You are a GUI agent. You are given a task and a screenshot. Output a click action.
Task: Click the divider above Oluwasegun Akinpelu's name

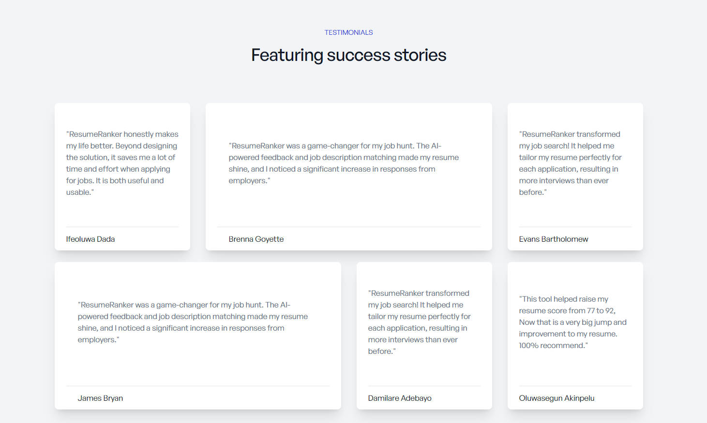(575, 386)
